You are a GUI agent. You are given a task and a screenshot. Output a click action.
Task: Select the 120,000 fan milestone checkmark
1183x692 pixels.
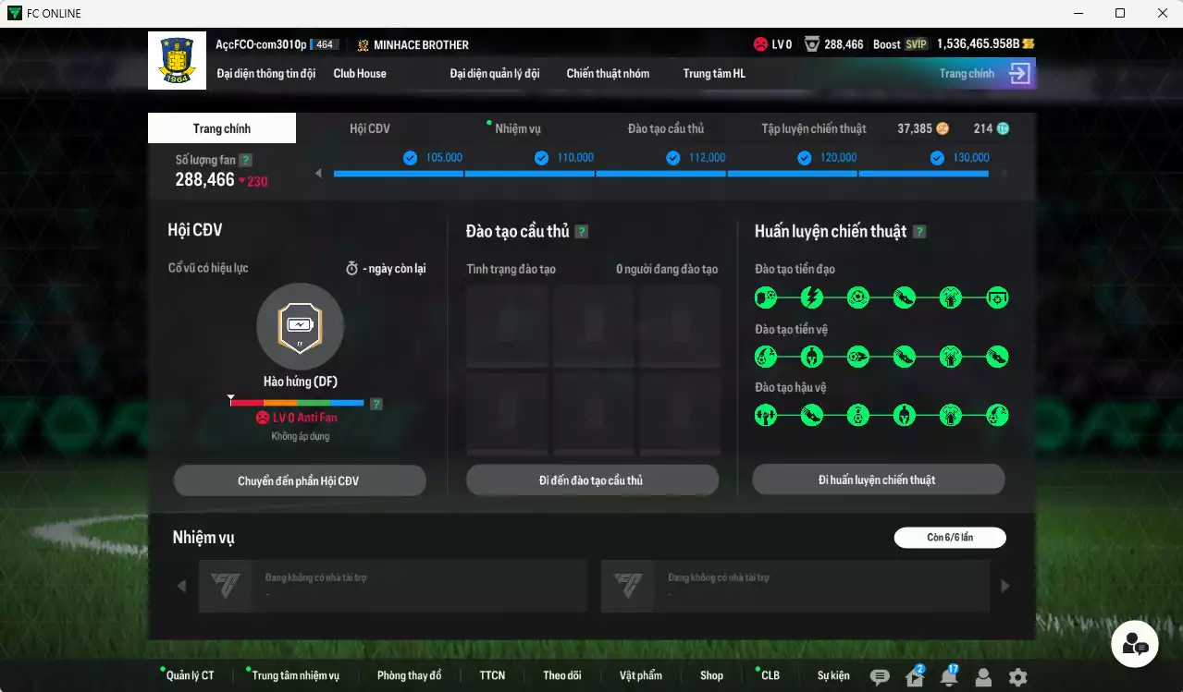tap(805, 158)
